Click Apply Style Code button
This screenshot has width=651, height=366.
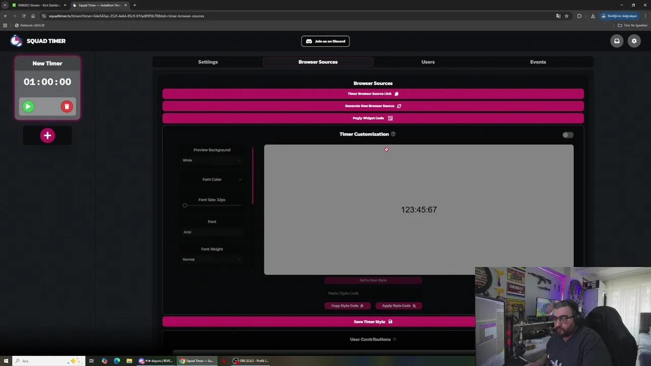399,306
